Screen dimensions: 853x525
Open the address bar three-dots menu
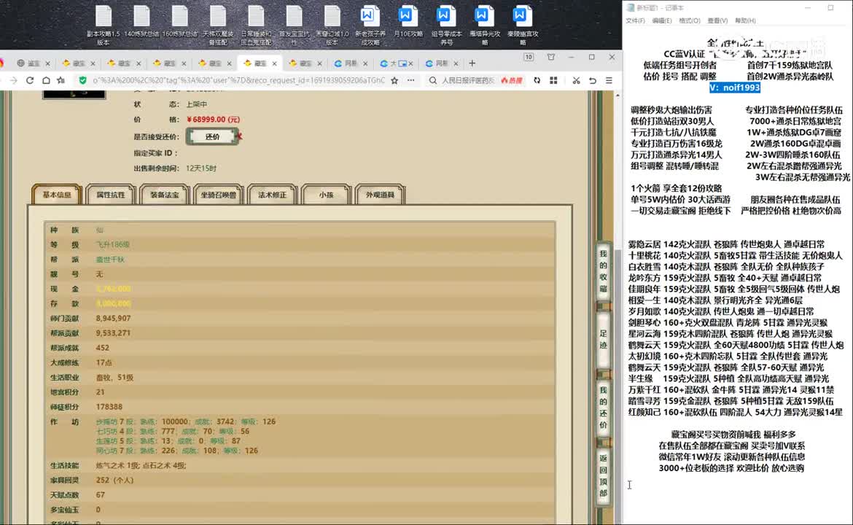tap(410, 80)
